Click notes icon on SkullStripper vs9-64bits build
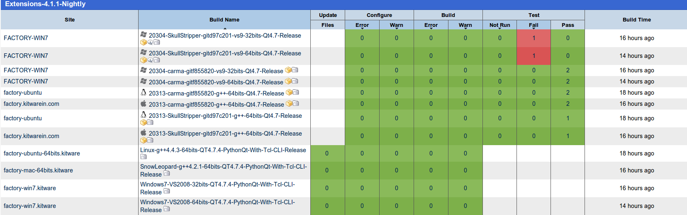This screenshot has width=687, height=215. tap(150, 60)
